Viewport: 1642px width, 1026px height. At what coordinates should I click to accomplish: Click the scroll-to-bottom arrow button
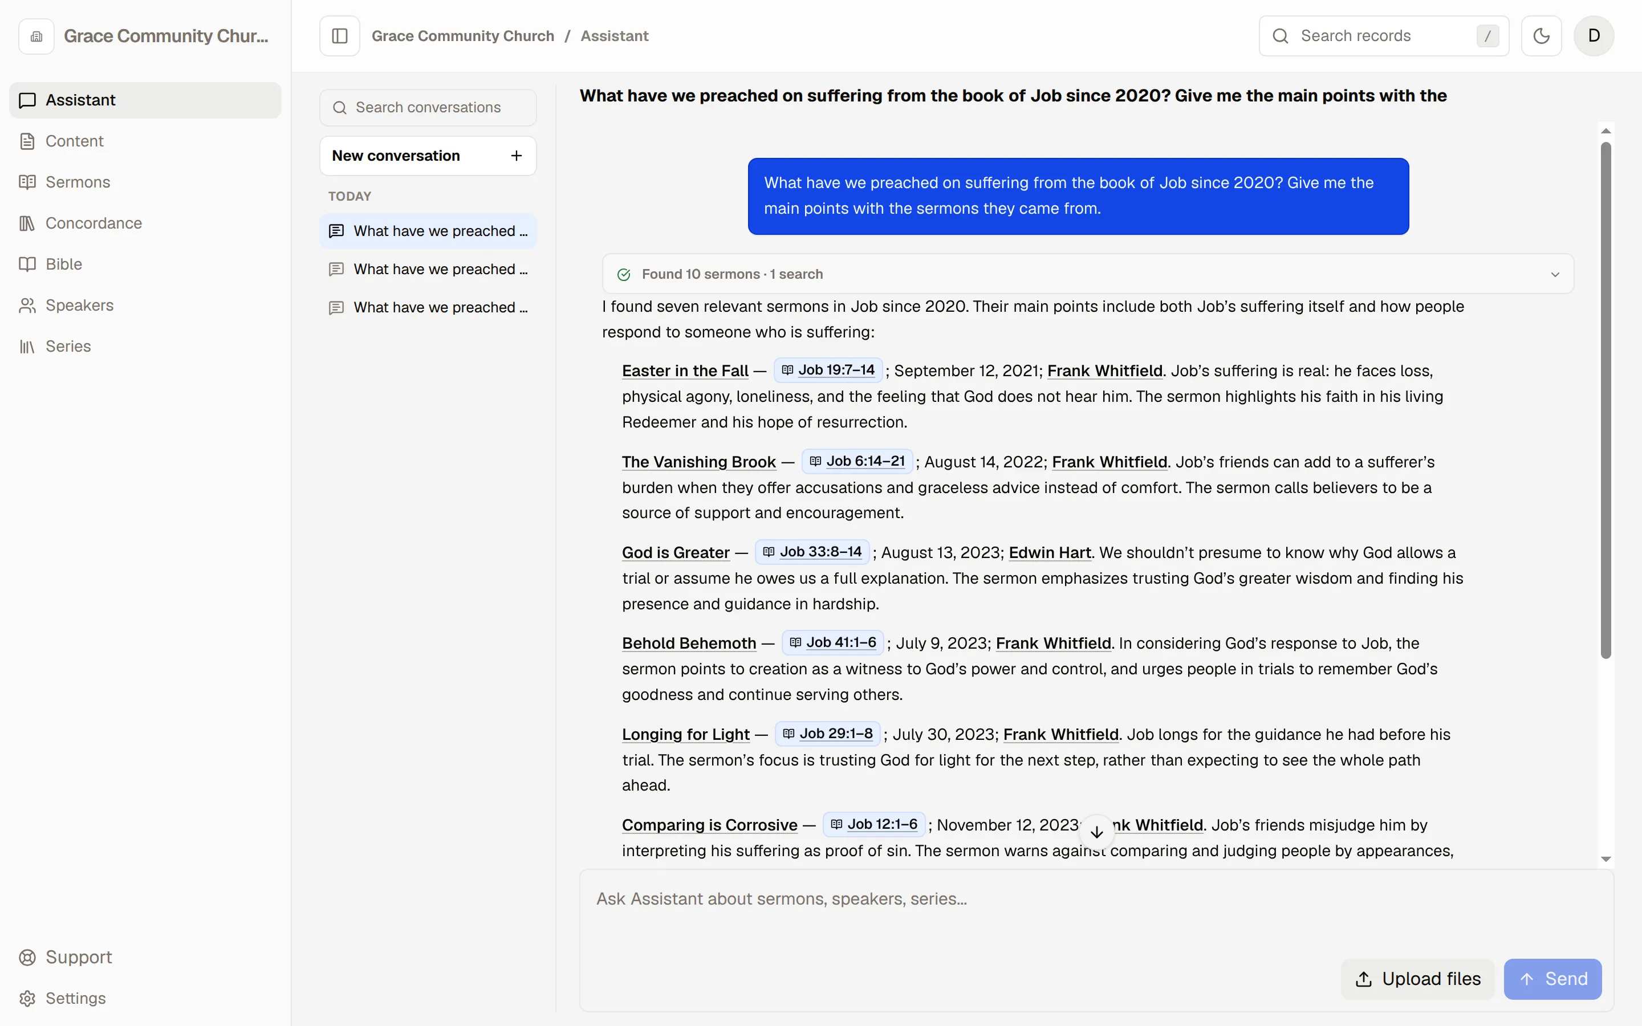(x=1096, y=832)
